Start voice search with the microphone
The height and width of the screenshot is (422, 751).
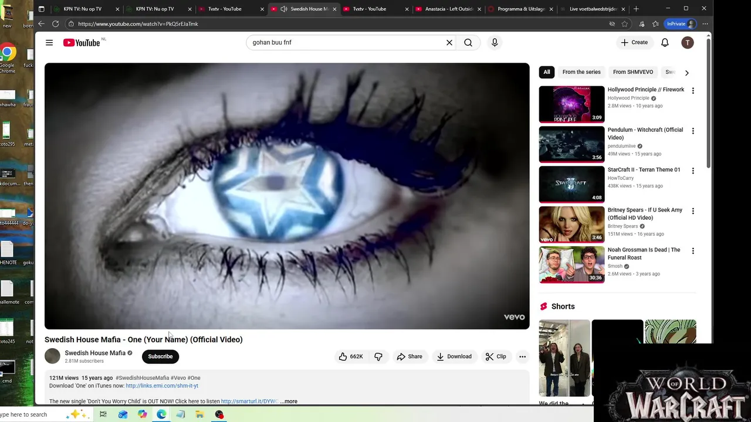pyautogui.click(x=495, y=42)
